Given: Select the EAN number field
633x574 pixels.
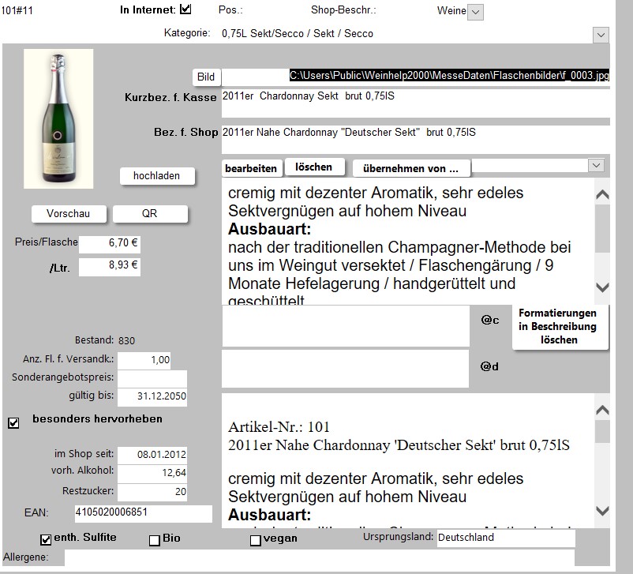Looking at the screenshot, I should pos(142,513).
